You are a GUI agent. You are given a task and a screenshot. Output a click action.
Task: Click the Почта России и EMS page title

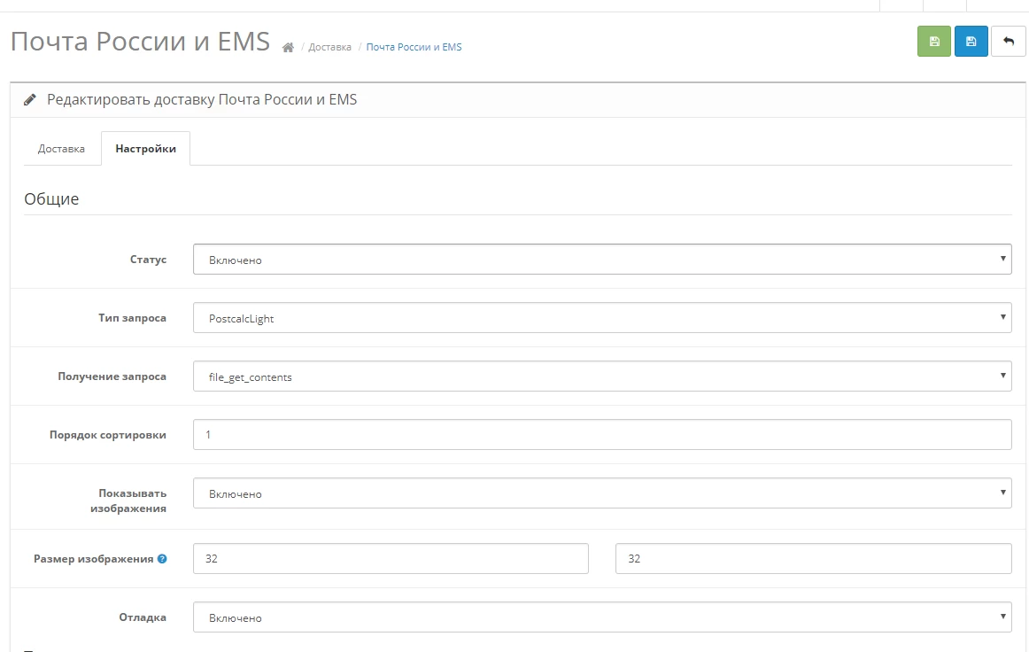[x=140, y=42]
